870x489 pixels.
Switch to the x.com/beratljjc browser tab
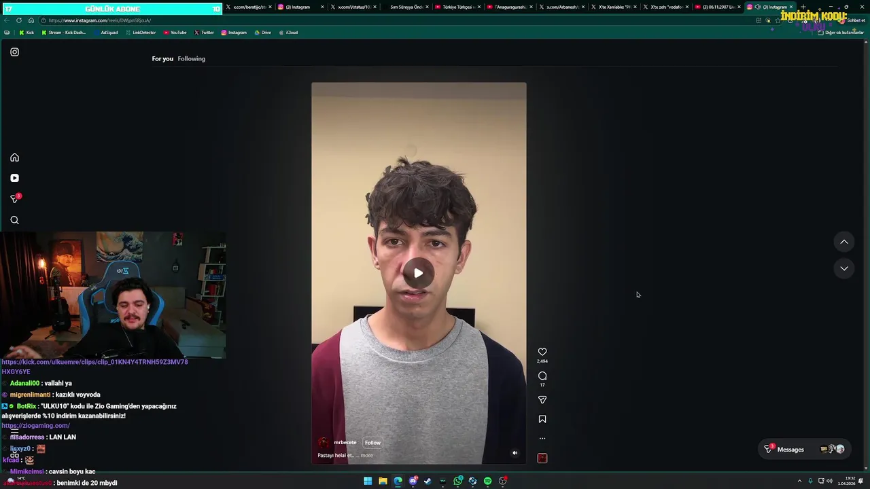tap(248, 7)
